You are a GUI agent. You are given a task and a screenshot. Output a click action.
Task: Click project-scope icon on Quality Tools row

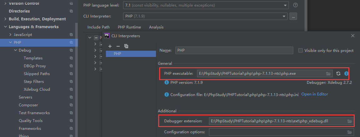[x=71, y=120]
